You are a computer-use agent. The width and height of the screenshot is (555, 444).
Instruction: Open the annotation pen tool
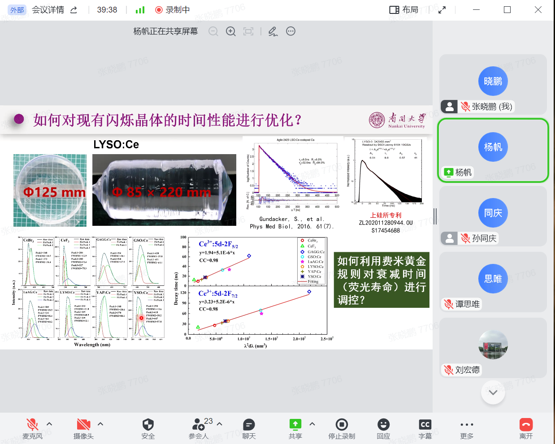tap(273, 31)
